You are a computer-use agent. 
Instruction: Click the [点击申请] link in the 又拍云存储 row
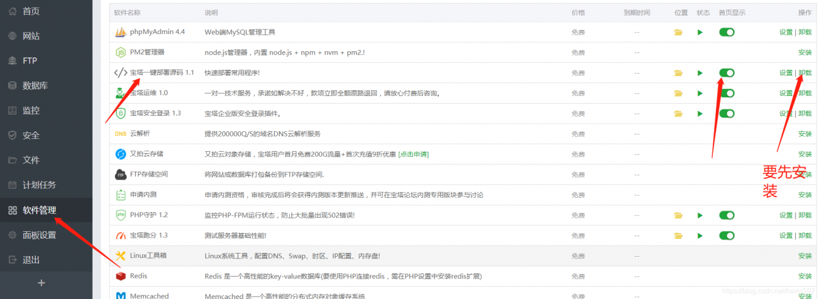point(413,154)
